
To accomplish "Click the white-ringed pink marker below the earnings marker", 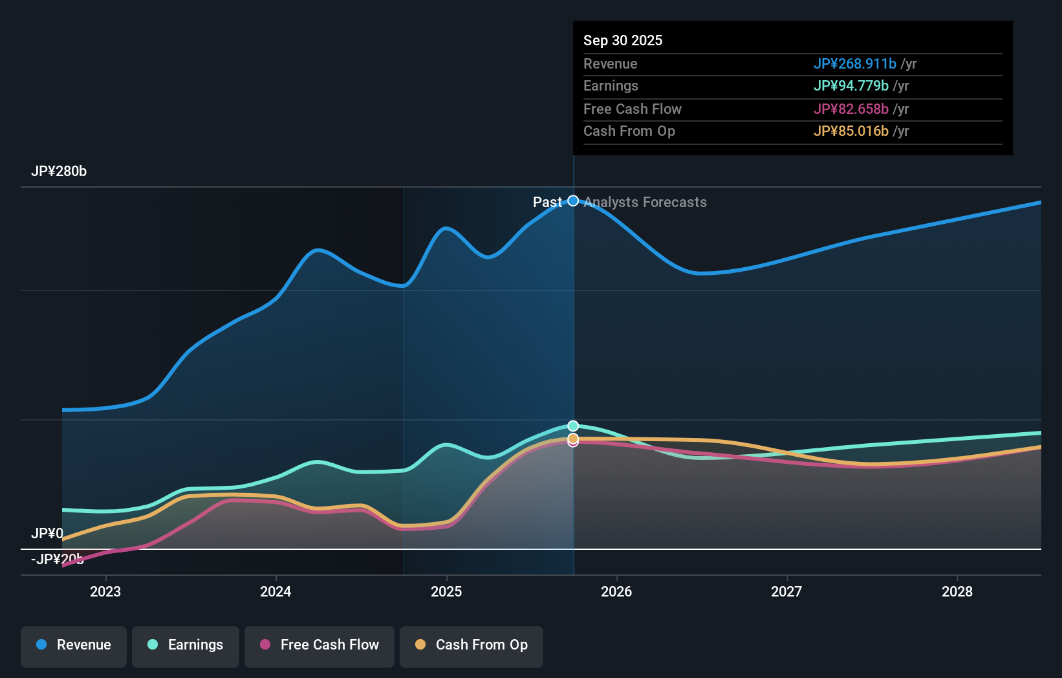I will click(x=573, y=443).
